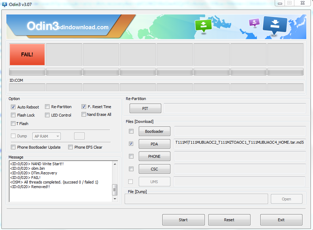
Task: Click the PIT file path field
Action: [x=235, y=108]
